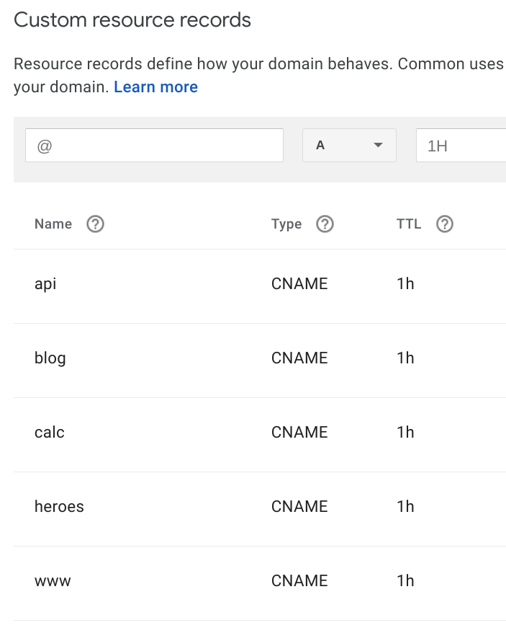The width and height of the screenshot is (506, 628).
Task: Select the blog record row
Action: (50, 358)
